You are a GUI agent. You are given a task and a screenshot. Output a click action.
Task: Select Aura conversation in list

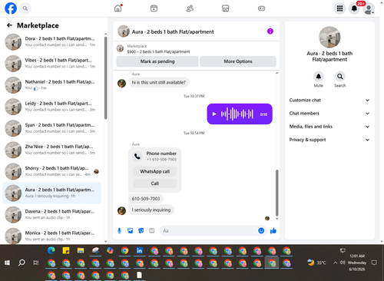tap(52, 193)
